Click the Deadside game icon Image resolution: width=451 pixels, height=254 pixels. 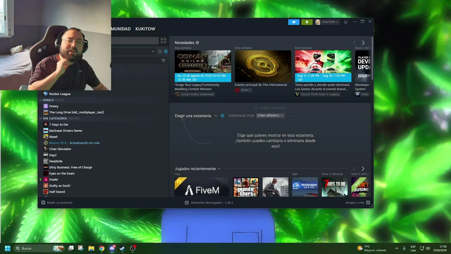pyautogui.click(x=46, y=161)
